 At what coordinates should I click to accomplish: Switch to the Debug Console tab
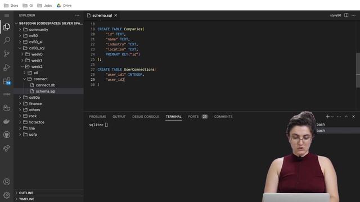click(146, 117)
